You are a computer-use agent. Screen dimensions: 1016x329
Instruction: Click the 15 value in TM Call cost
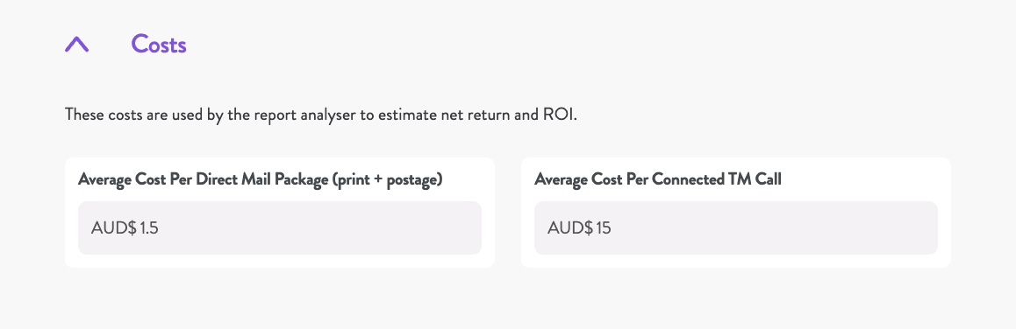tap(604, 228)
